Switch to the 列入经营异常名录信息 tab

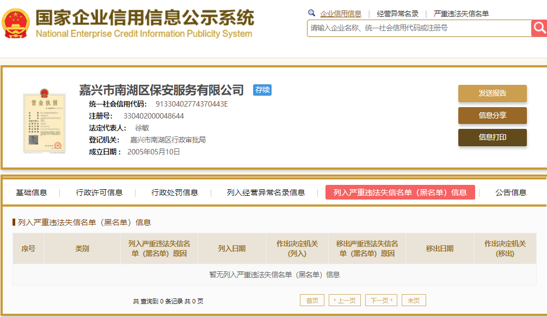pos(266,192)
